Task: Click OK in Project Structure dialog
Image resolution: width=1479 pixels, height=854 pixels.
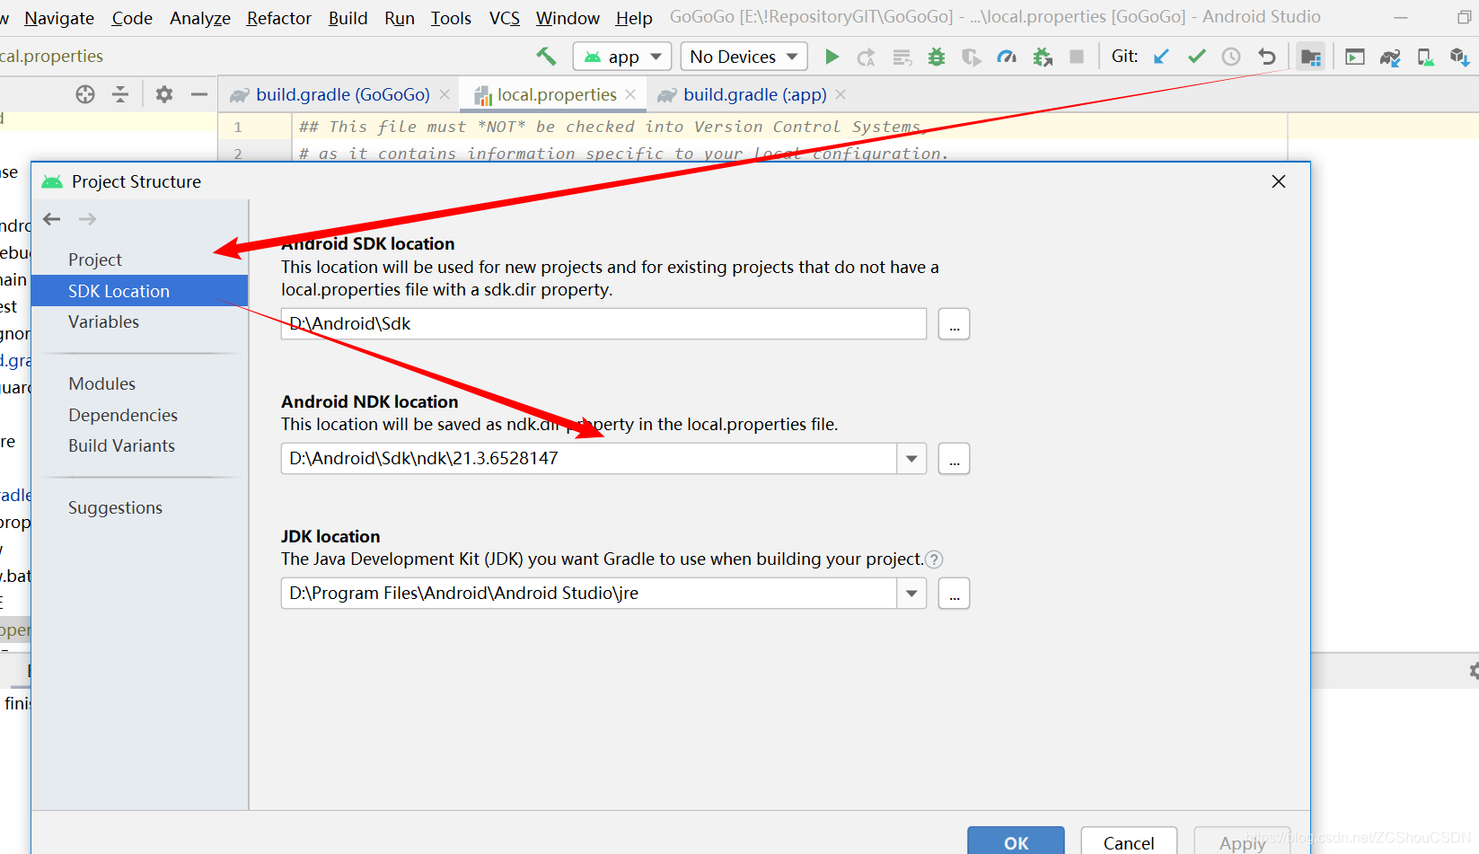Action: pyautogui.click(x=1016, y=841)
